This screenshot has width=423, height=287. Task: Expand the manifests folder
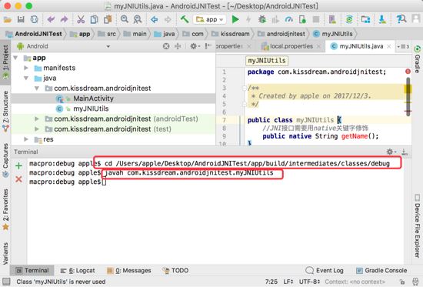point(26,68)
